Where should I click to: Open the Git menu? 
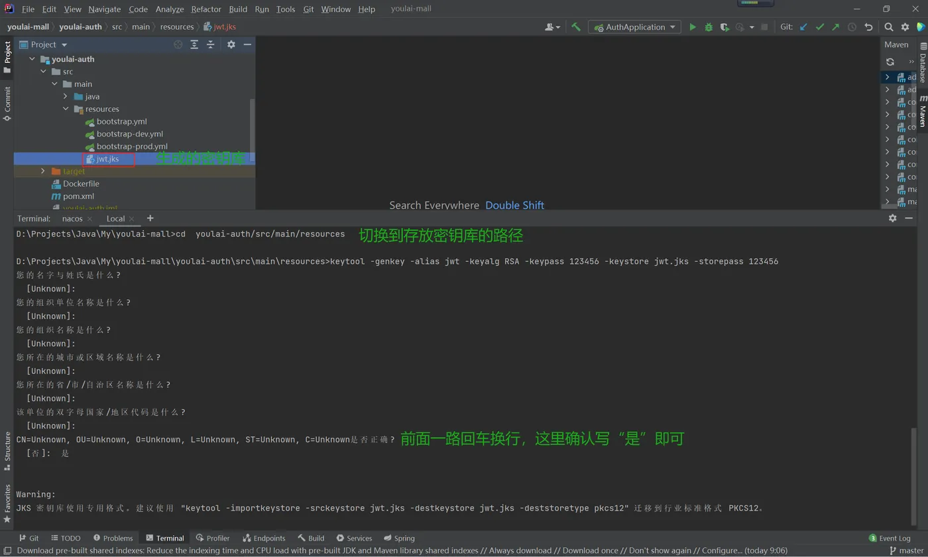click(x=309, y=9)
